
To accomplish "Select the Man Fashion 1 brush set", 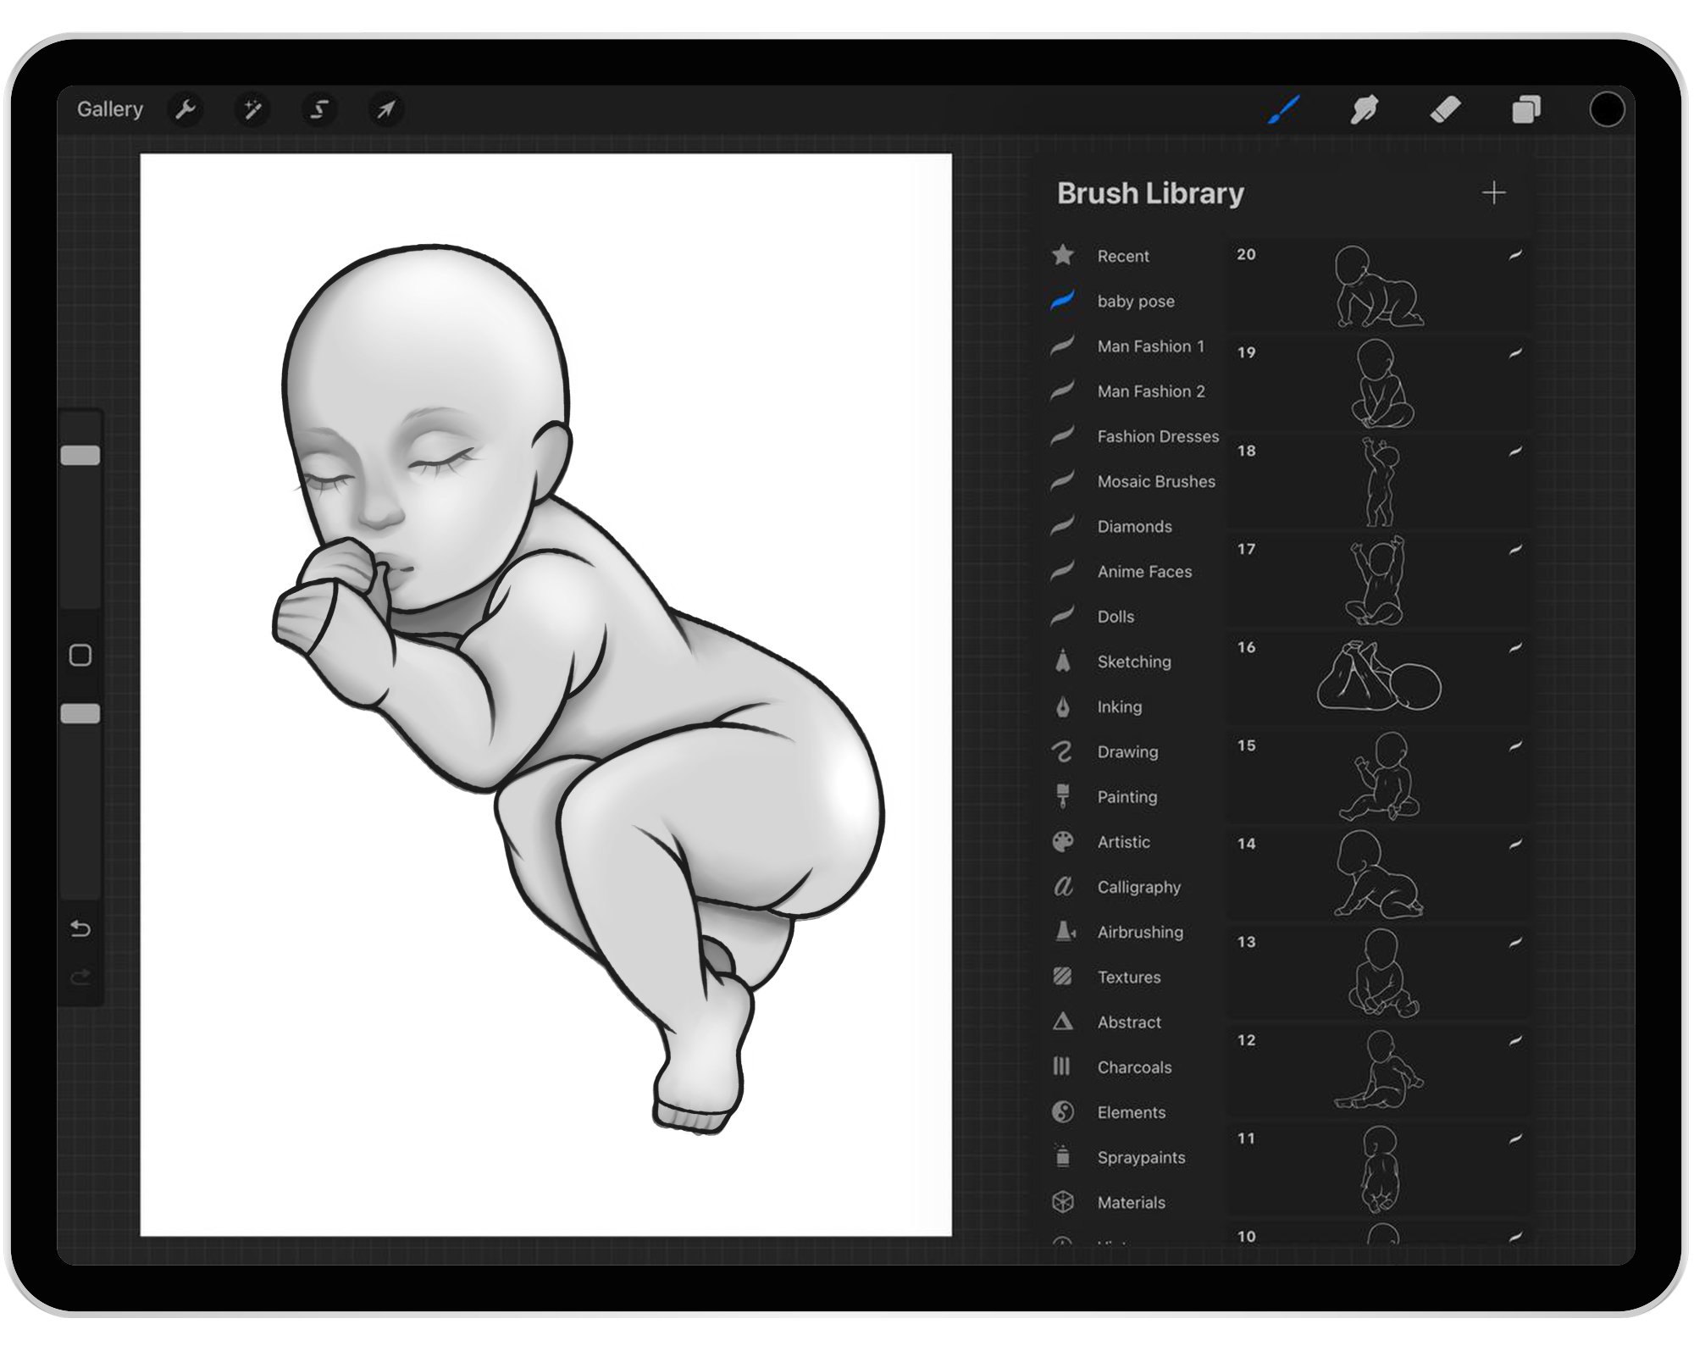I will point(1152,346).
